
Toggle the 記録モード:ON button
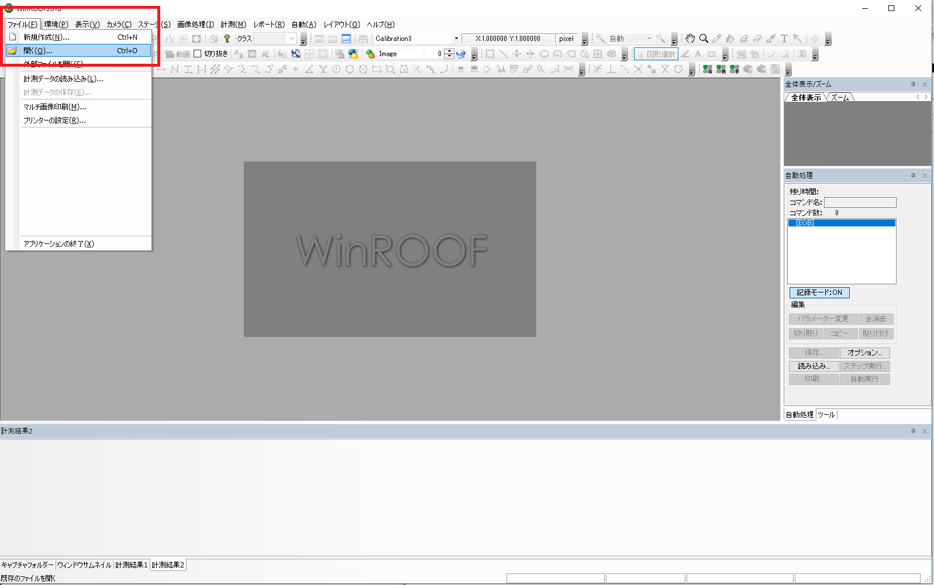click(x=819, y=292)
